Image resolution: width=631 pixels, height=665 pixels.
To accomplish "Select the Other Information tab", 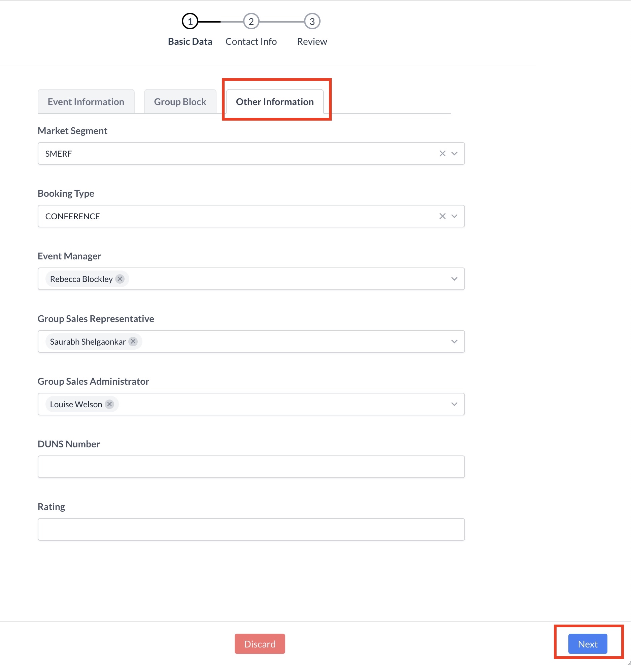I will (x=275, y=102).
